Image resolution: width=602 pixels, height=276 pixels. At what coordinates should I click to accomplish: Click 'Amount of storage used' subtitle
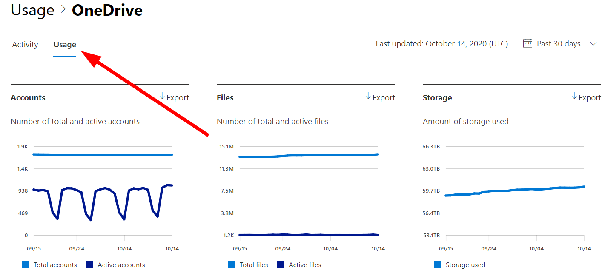[x=466, y=122]
